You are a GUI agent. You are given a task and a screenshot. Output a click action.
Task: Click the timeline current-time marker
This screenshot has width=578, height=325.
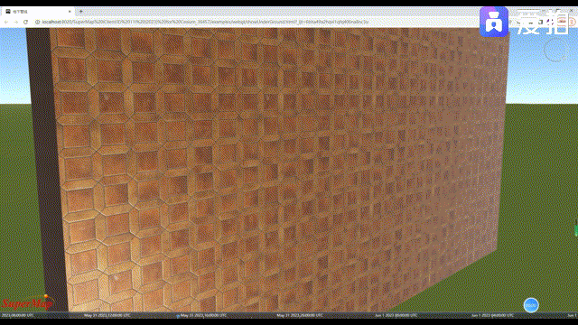(178, 316)
